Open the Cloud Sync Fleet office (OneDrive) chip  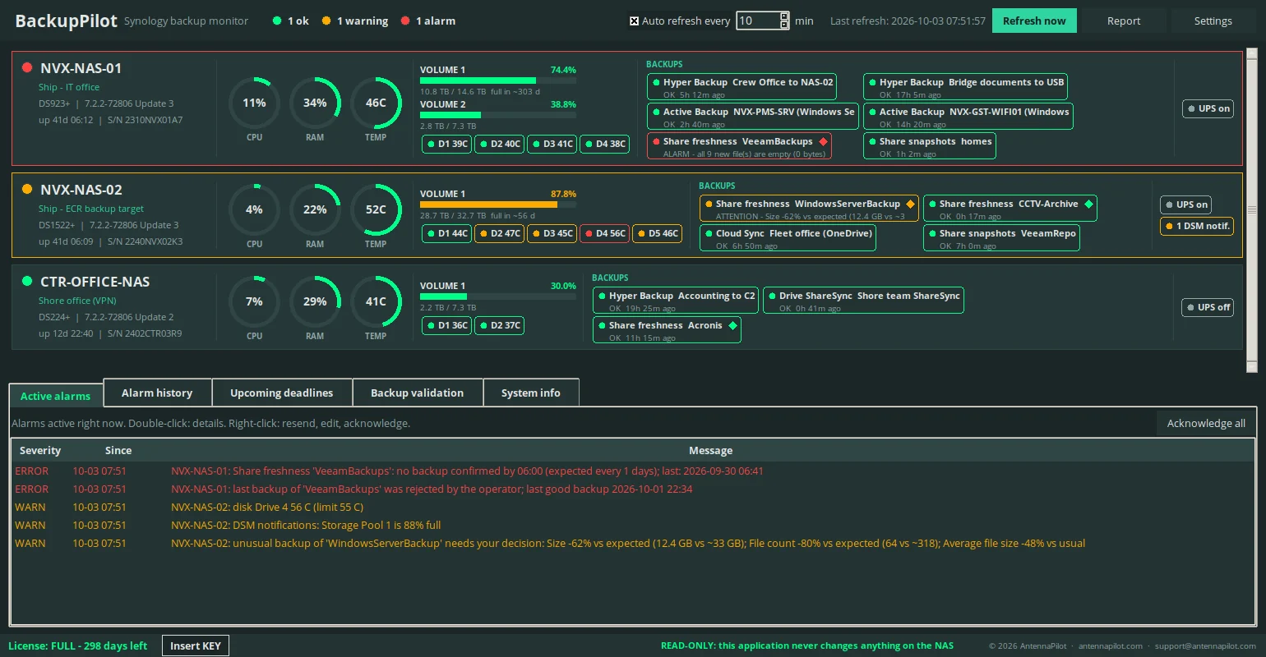click(788, 237)
